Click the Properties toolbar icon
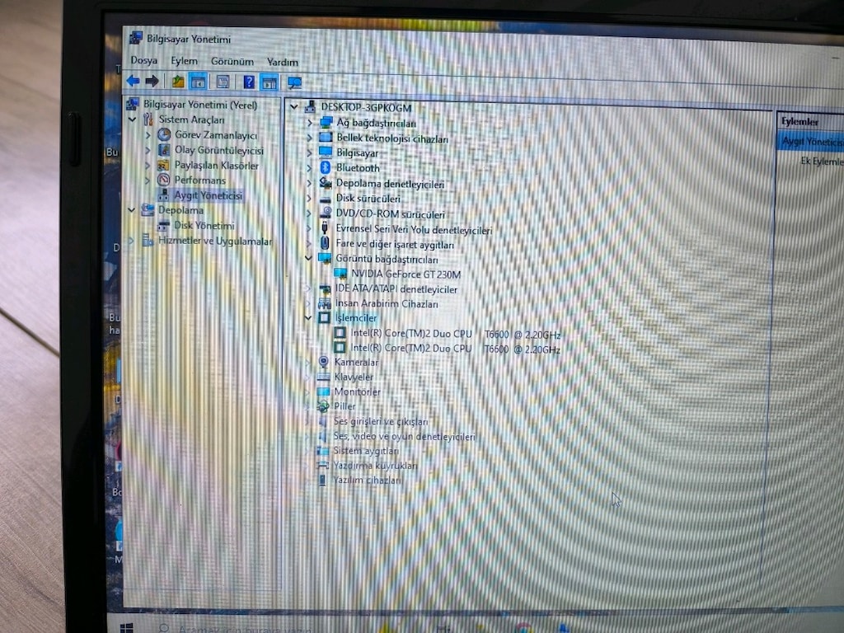 tap(223, 82)
